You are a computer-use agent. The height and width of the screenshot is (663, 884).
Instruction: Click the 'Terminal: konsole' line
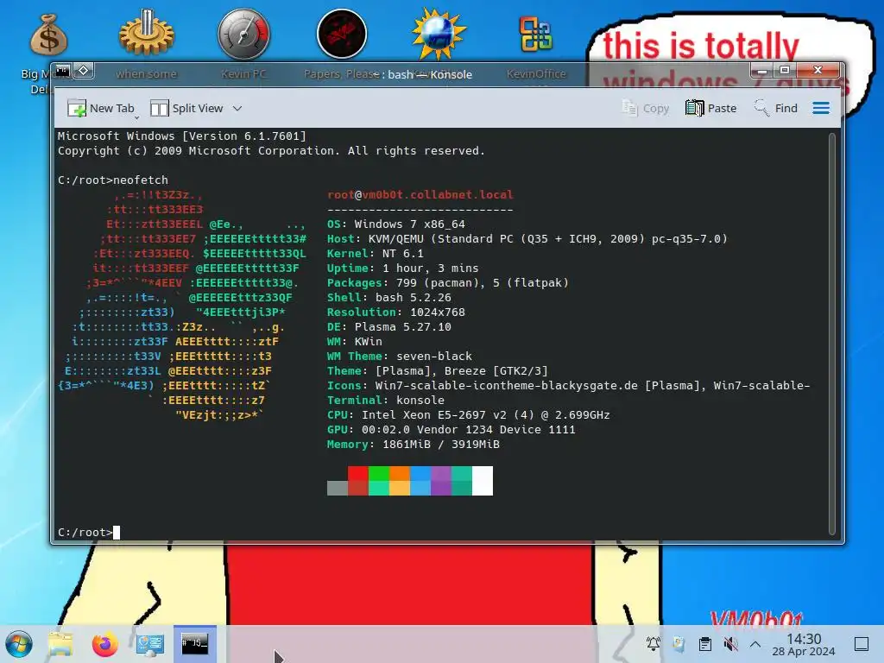386,400
